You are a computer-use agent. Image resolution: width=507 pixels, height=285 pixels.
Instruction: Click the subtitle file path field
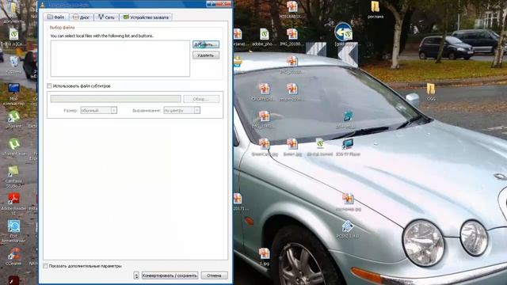[x=116, y=99]
